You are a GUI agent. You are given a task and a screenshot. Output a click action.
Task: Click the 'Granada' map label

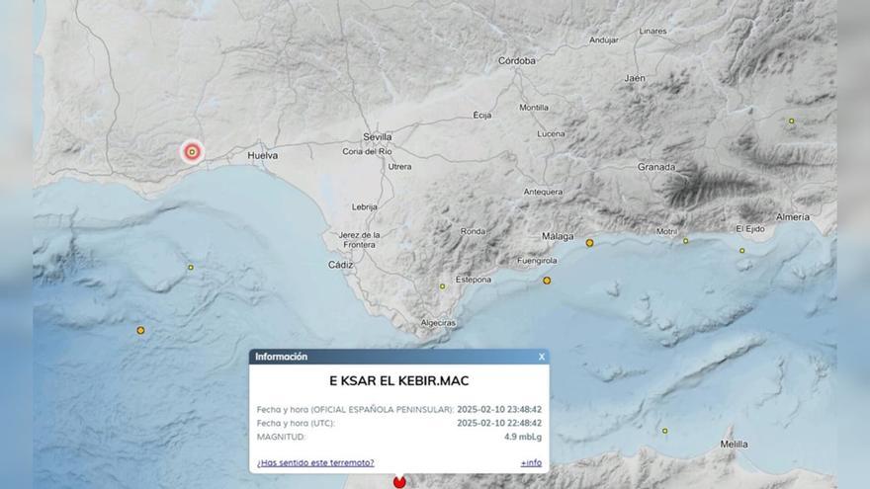pos(656,167)
